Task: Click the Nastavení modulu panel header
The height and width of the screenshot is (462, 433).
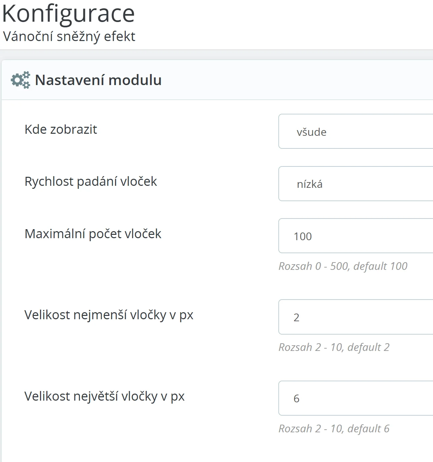Action: [98, 80]
